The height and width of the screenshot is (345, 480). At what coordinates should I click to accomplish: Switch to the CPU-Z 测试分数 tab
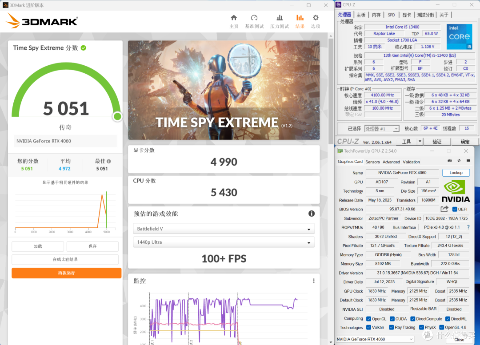425,15
